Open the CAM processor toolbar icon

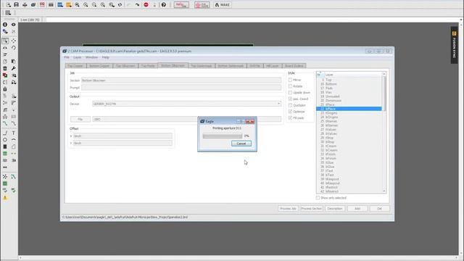[x=33, y=5]
